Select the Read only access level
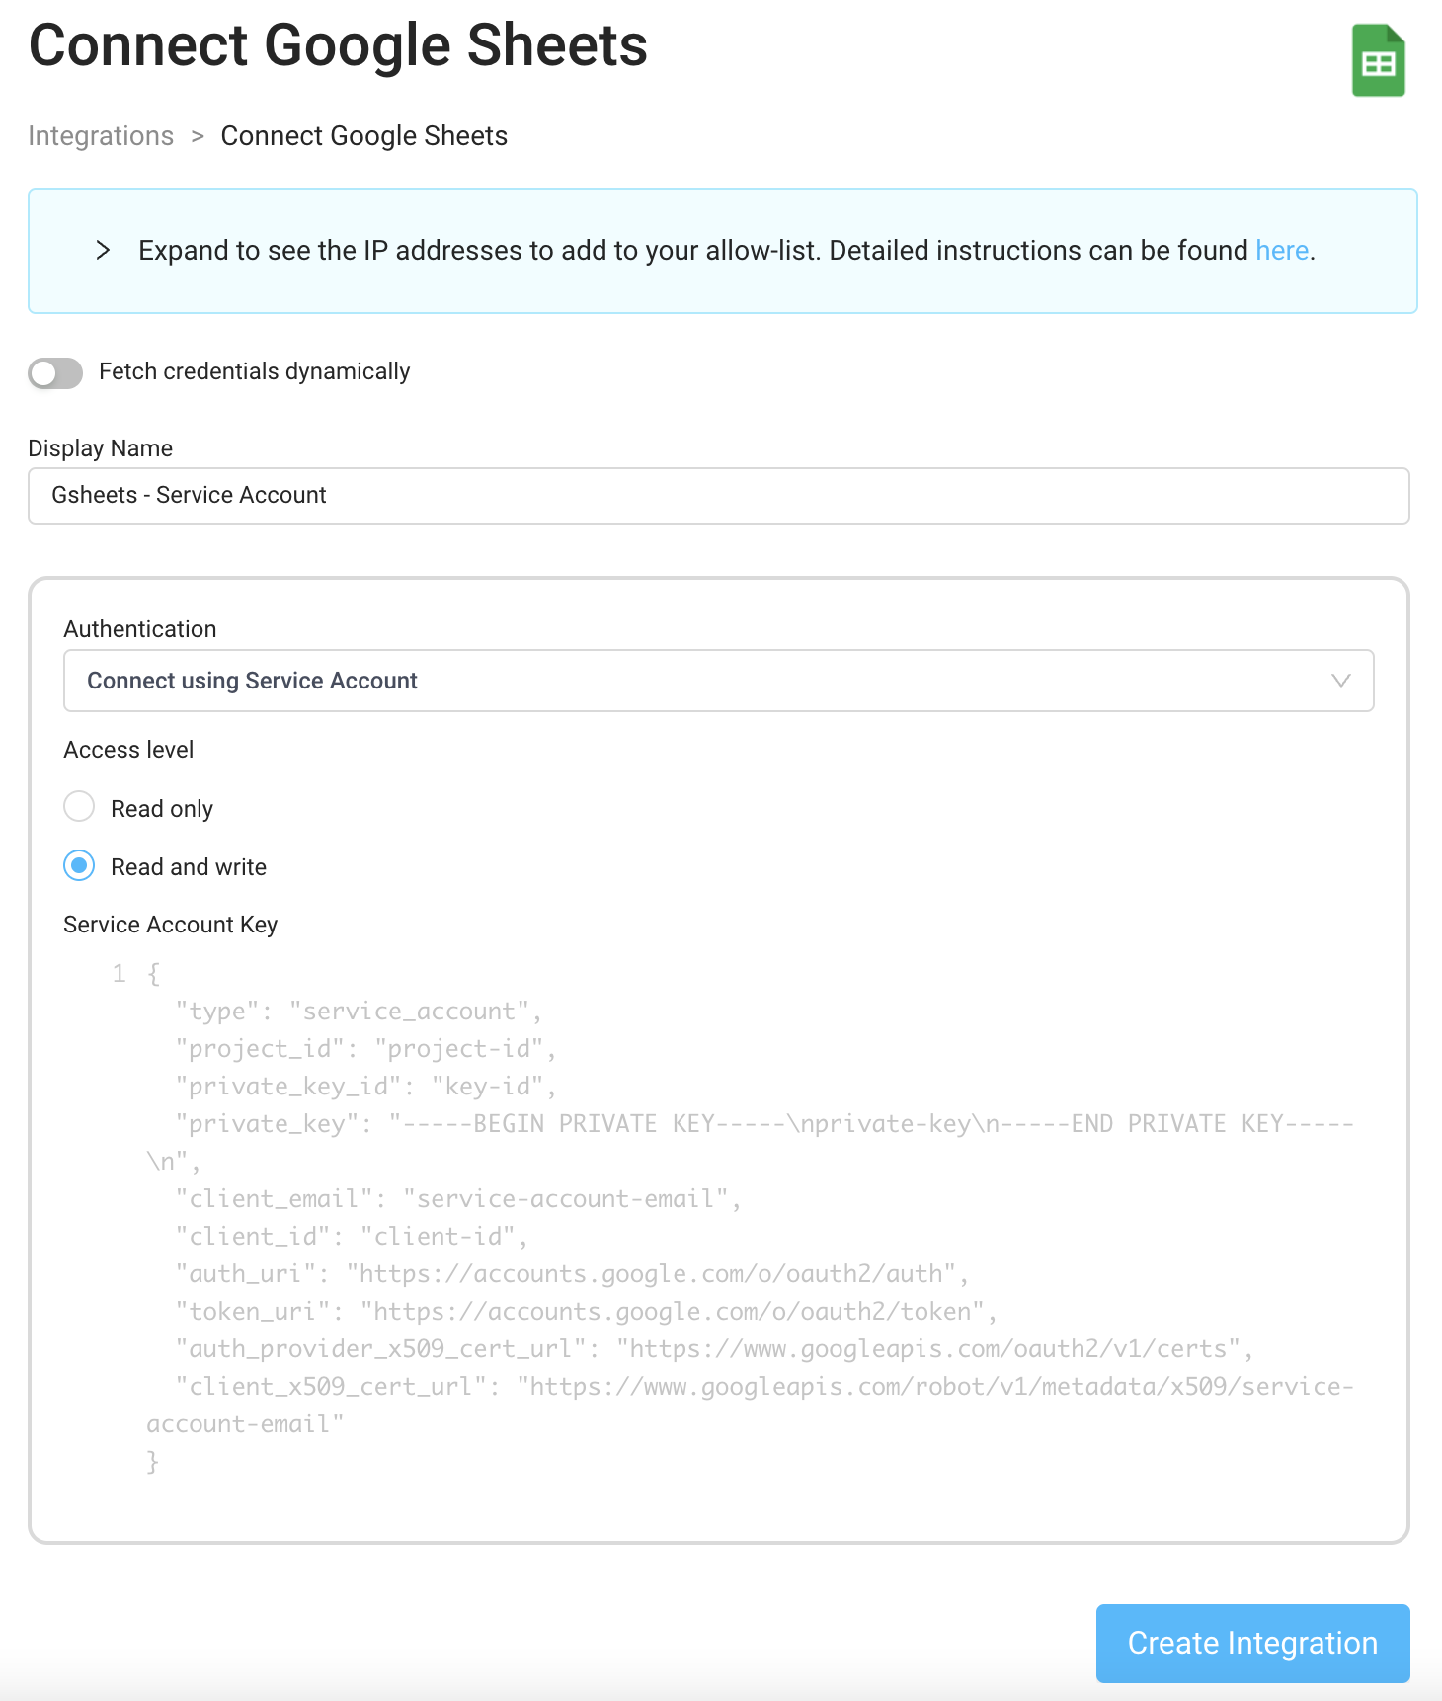This screenshot has height=1701, width=1442. tap(78, 806)
